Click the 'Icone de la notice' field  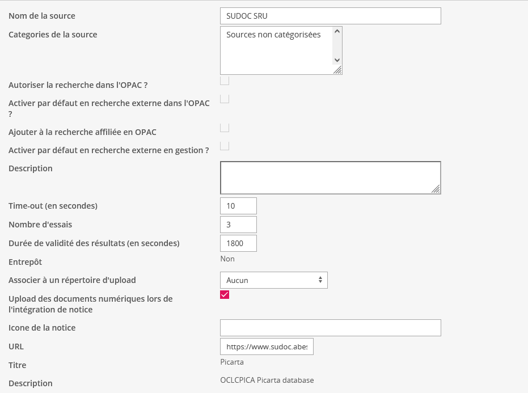pos(330,328)
